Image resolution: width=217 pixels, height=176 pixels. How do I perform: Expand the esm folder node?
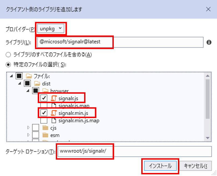(x=28, y=135)
